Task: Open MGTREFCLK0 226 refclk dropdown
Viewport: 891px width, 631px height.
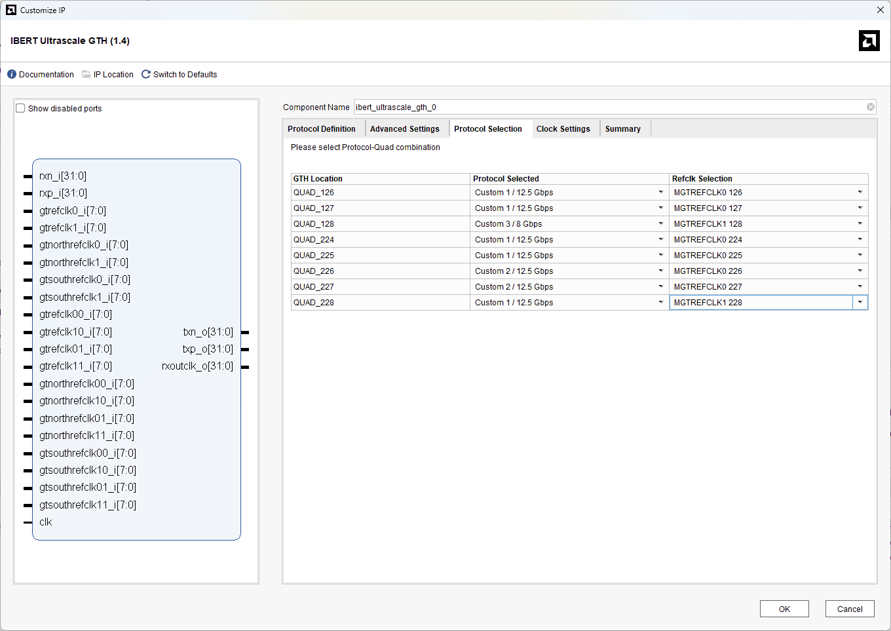Action: click(860, 271)
